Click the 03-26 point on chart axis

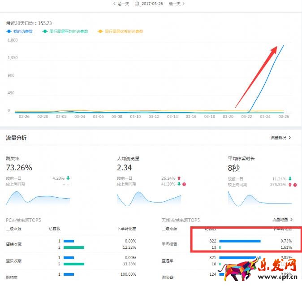pos(283,117)
